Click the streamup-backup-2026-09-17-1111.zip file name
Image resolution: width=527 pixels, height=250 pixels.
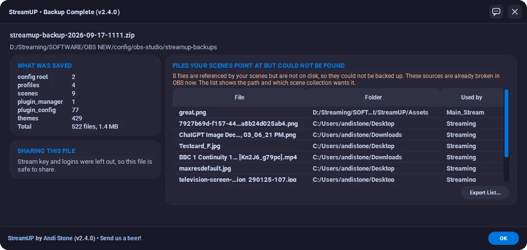72,35
